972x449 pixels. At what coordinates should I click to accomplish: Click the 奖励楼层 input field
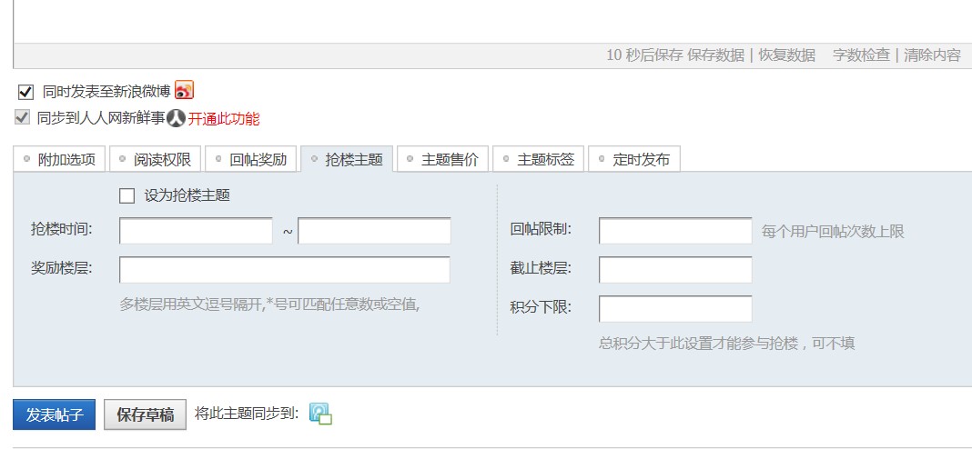(285, 270)
